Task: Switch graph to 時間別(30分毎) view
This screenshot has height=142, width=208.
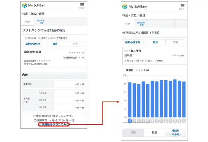Action: coord(175,132)
